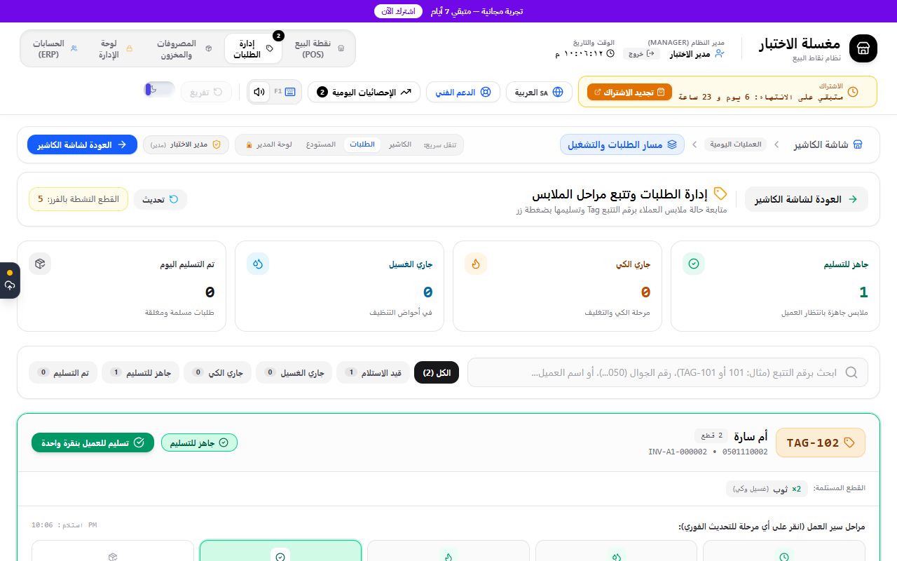Select the All (الكل 2) filter
The image size is (897, 561).
click(437, 372)
